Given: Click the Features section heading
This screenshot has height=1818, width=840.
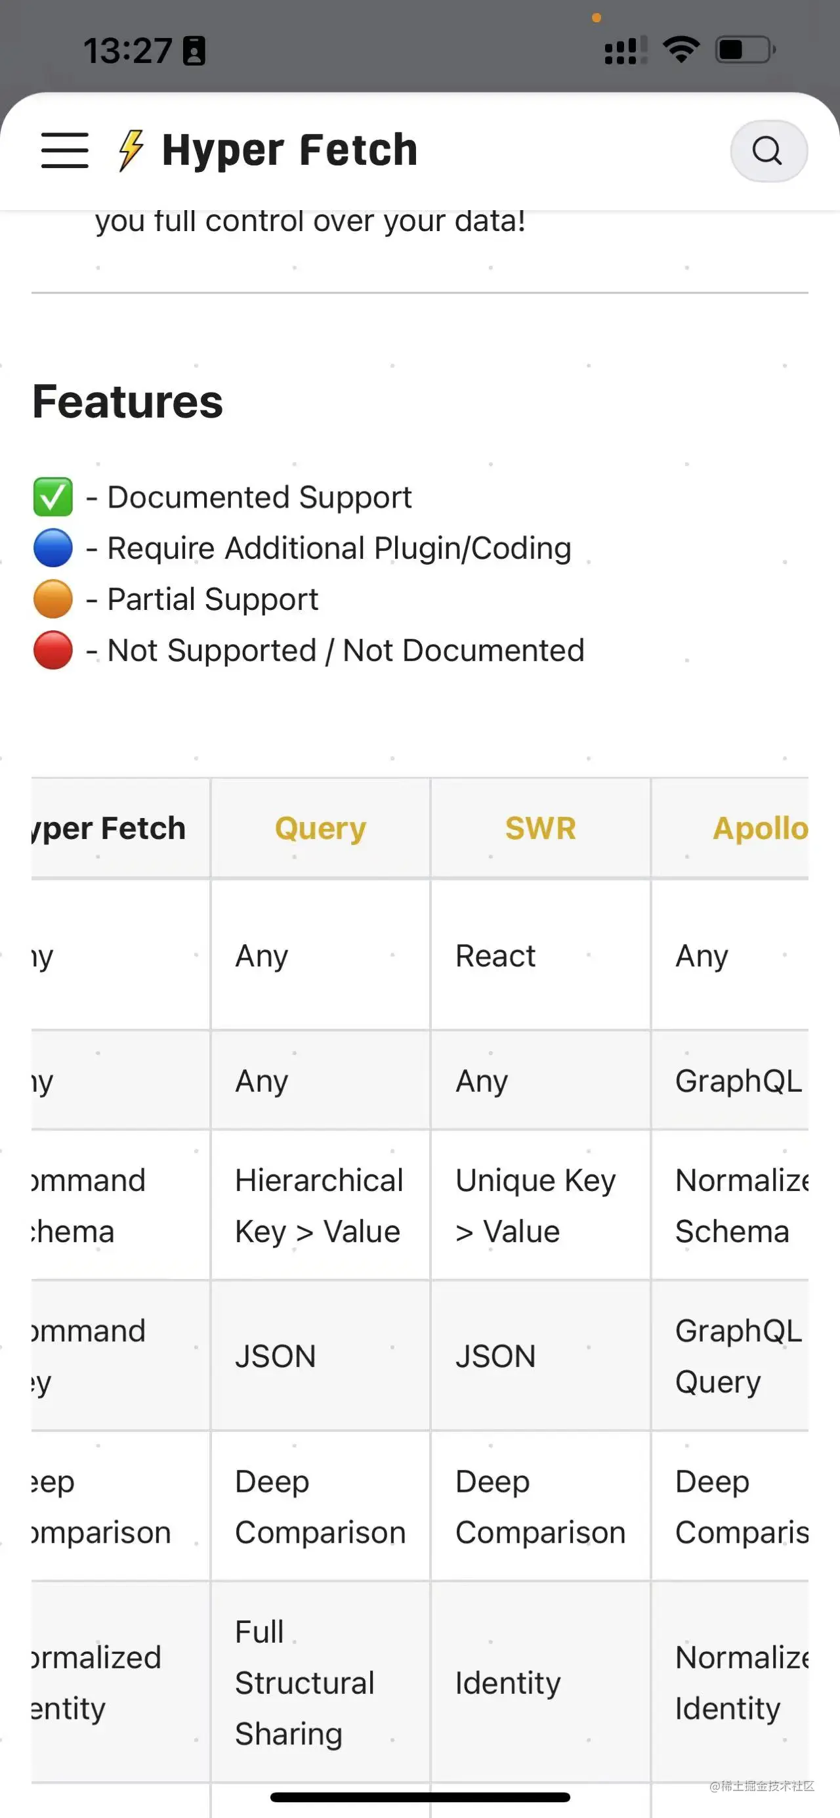Looking at the screenshot, I should 128,402.
